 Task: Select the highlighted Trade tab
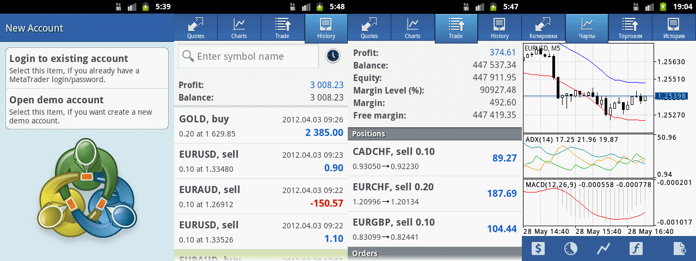pyautogui.click(x=456, y=28)
